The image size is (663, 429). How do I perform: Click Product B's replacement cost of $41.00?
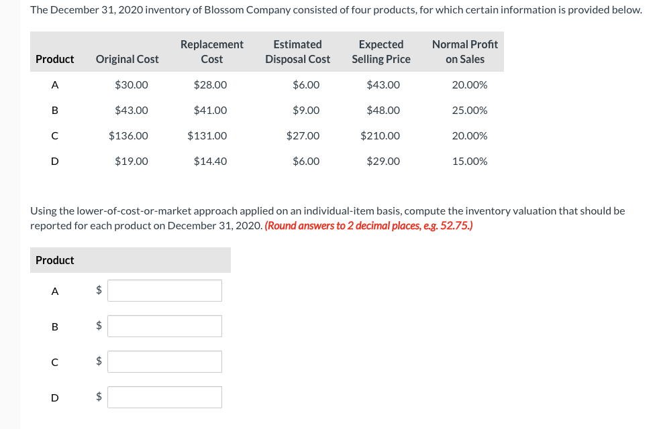point(210,110)
